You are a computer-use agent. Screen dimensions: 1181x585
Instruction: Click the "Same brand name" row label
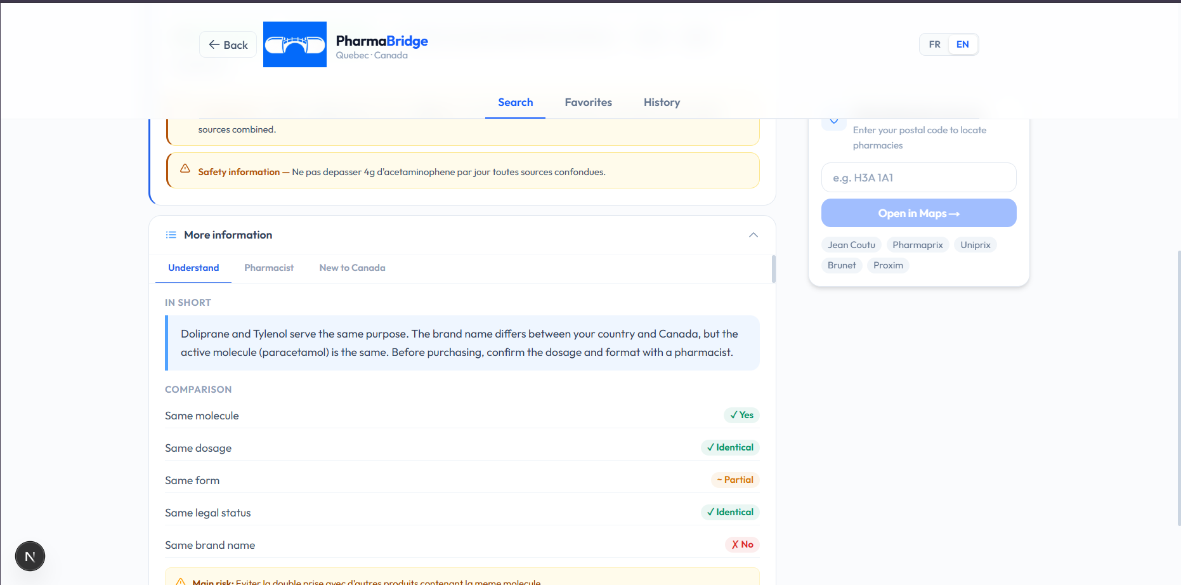(x=210, y=545)
